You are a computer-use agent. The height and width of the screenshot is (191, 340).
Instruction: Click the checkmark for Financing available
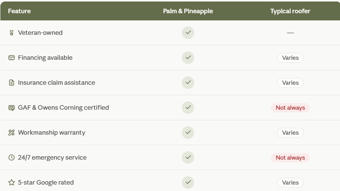pyautogui.click(x=188, y=57)
